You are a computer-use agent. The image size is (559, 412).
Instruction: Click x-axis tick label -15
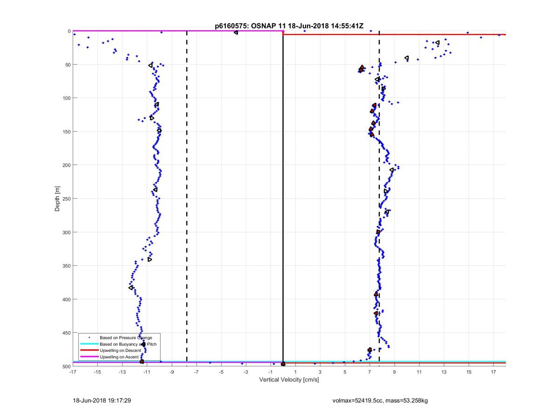click(x=97, y=372)
